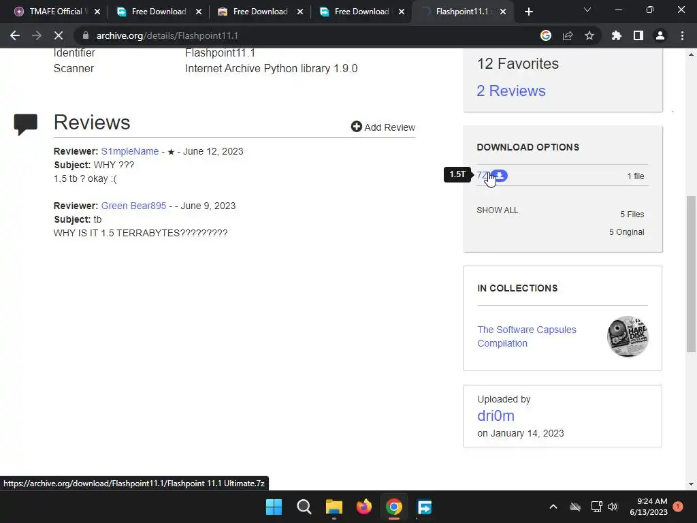Open File Explorer from taskbar
This screenshot has height=523, width=697.
334,507
